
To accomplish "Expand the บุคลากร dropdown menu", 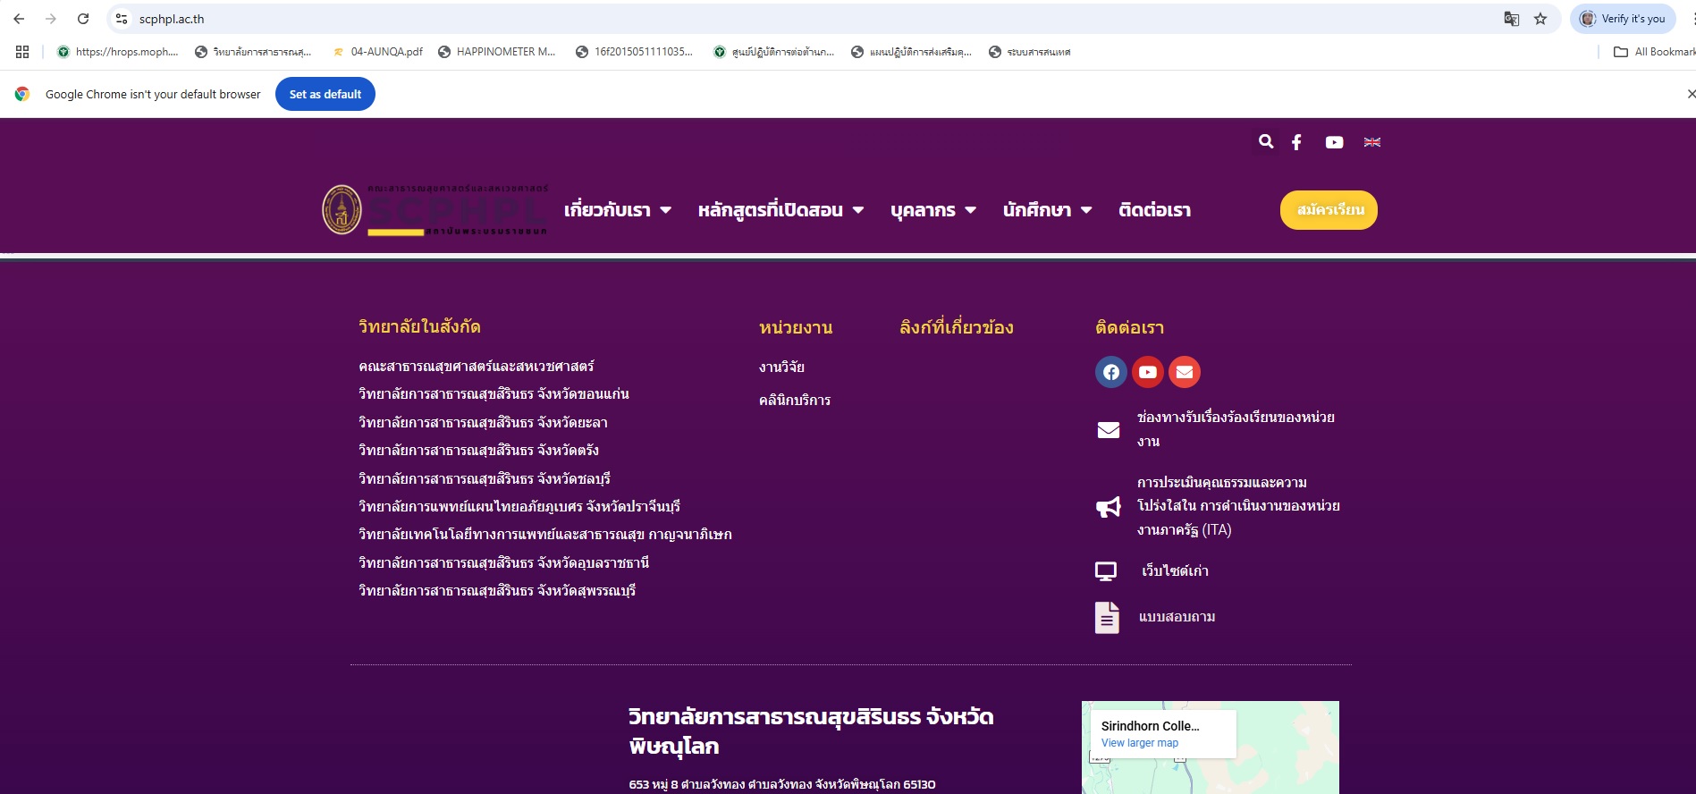I will coord(932,210).
